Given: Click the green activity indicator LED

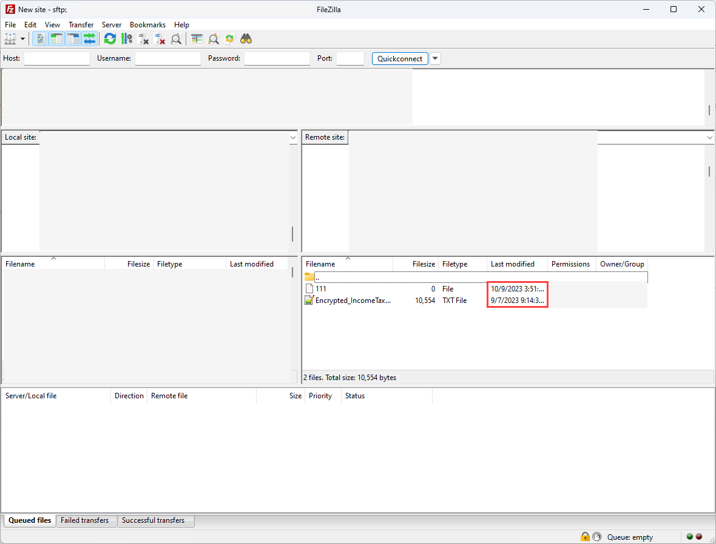Looking at the screenshot, I should (x=689, y=537).
